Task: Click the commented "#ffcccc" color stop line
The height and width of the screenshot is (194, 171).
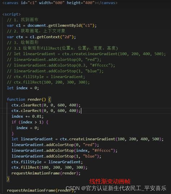Action: [x=61, y=65]
